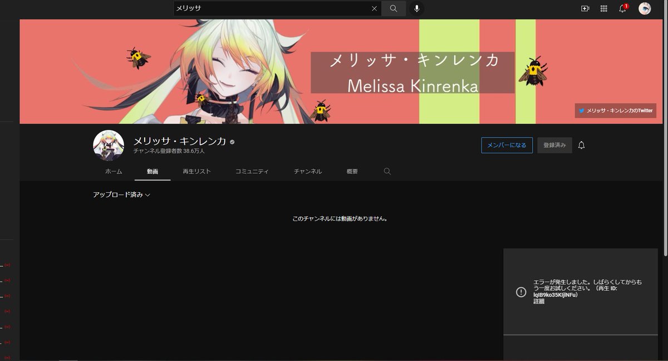Viewport: 668px width, 361px height.
Task: Click the channel avatar picture
Action: pos(109,145)
